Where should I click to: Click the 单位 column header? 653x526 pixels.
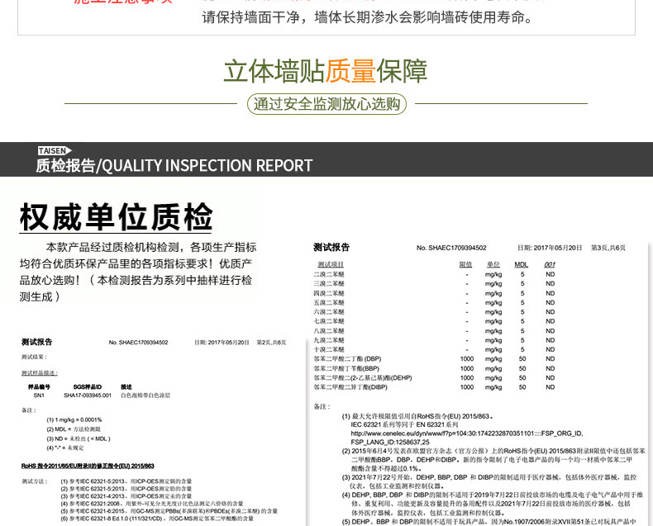pos(493,264)
